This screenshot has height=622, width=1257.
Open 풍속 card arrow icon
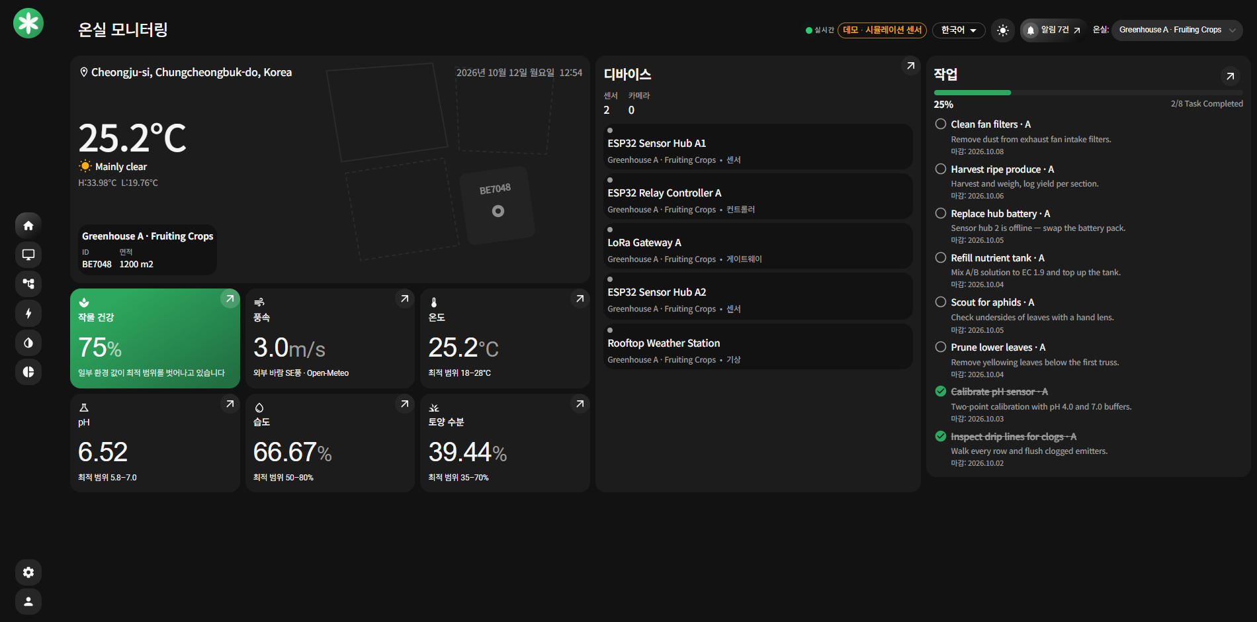click(404, 298)
